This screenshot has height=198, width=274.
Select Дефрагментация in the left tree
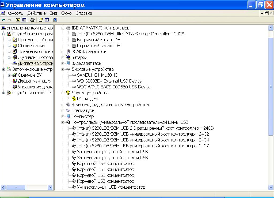[x=34, y=81]
